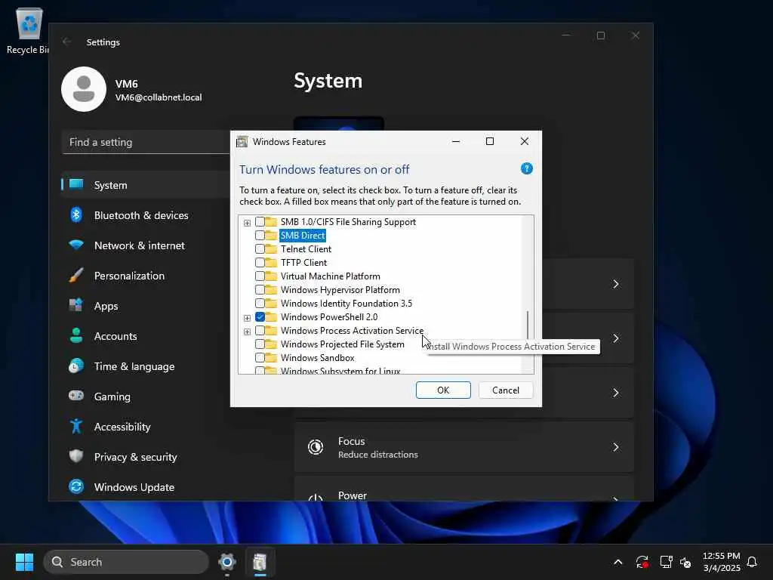The image size is (773, 580).
Task: Click the network tray icon
Action: click(666, 562)
